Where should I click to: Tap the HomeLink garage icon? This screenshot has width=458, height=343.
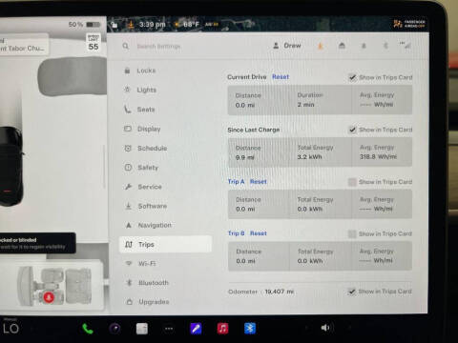coord(342,46)
